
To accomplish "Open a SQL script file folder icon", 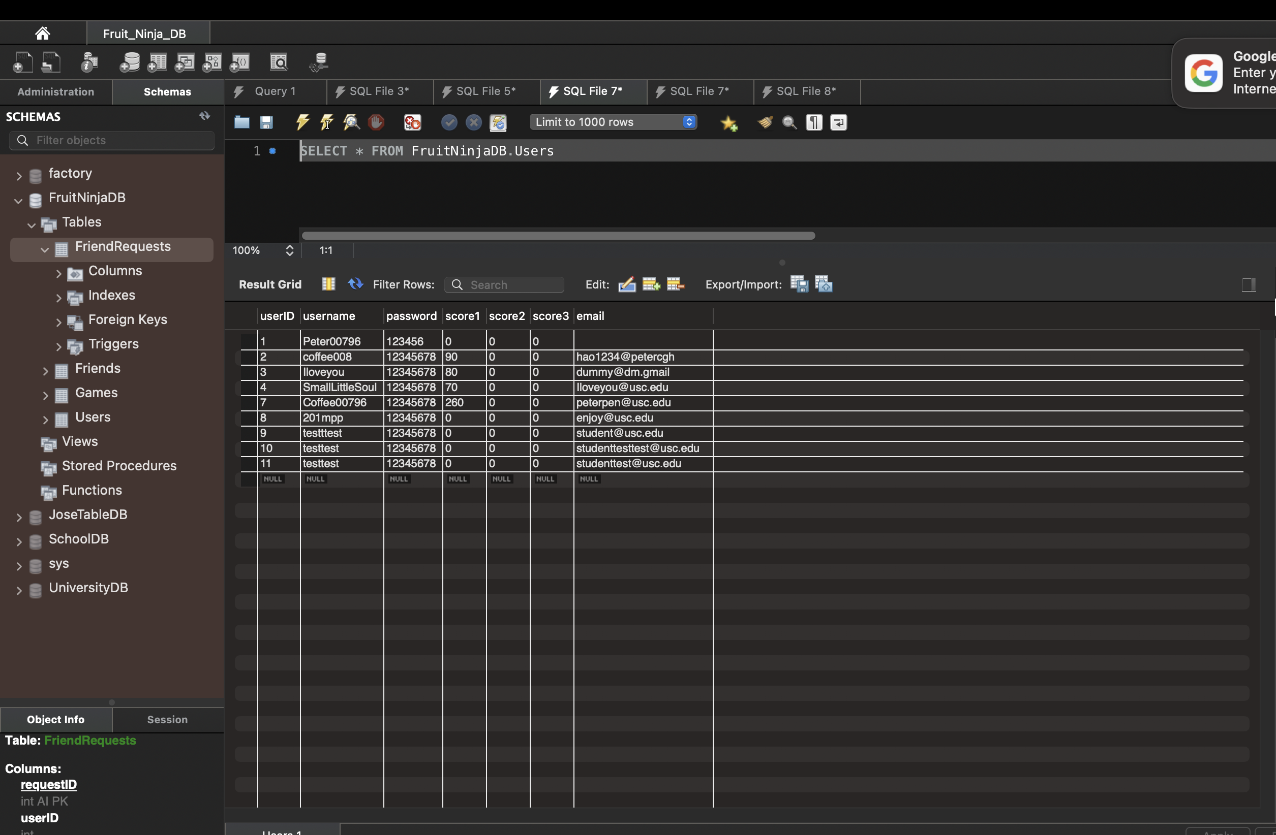I will point(242,122).
